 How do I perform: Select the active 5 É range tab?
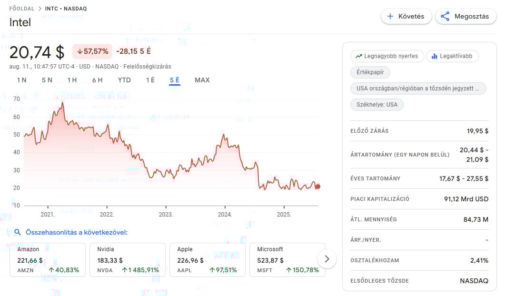click(x=175, y=80)
